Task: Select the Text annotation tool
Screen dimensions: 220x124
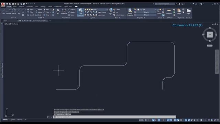Action: click(58, 11)
